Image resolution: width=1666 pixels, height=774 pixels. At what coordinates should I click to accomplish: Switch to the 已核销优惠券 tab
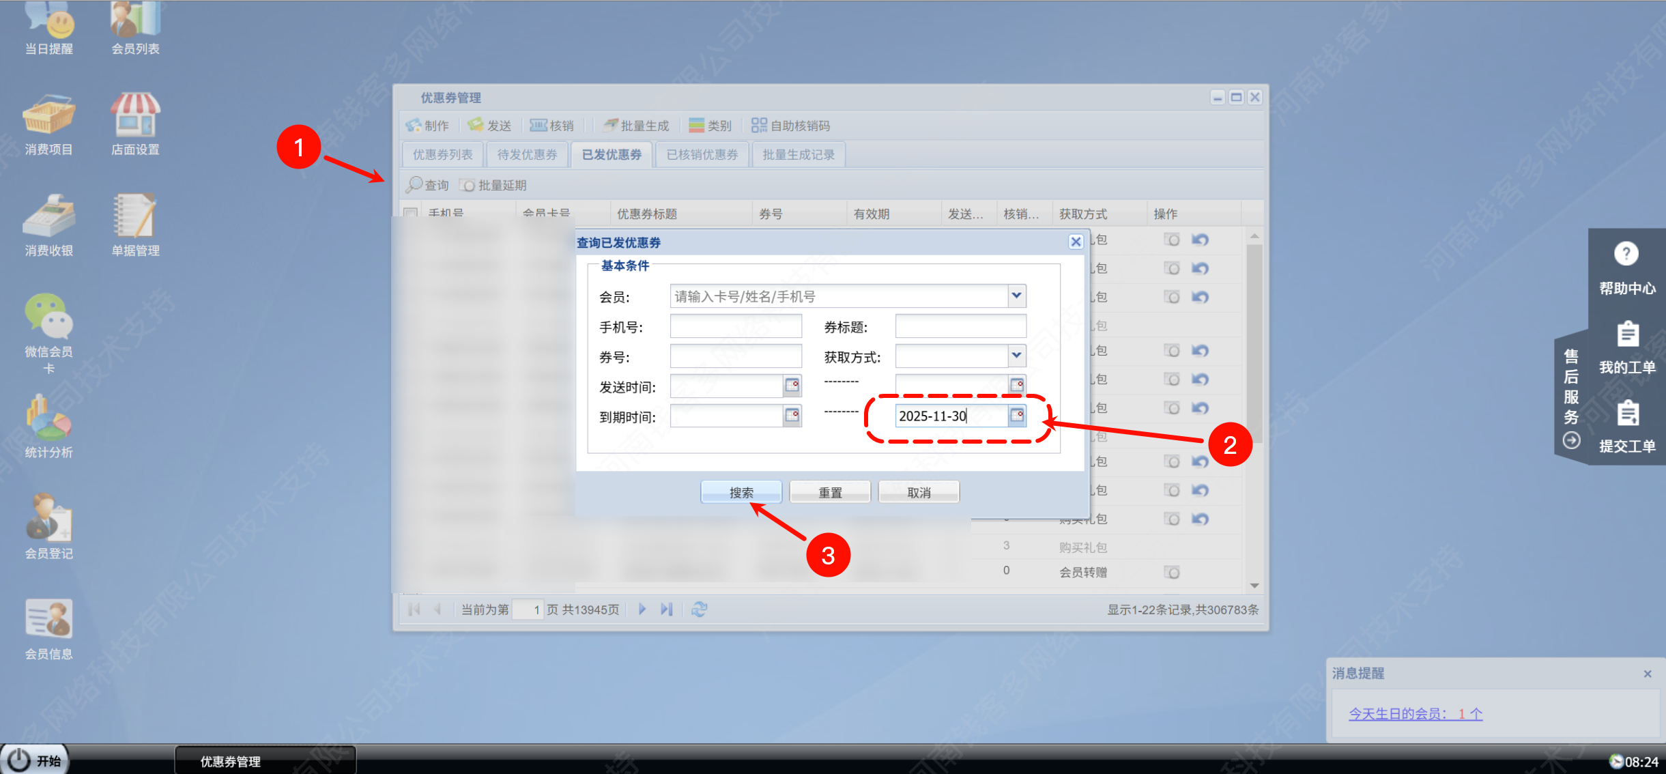tap(702, 155)
